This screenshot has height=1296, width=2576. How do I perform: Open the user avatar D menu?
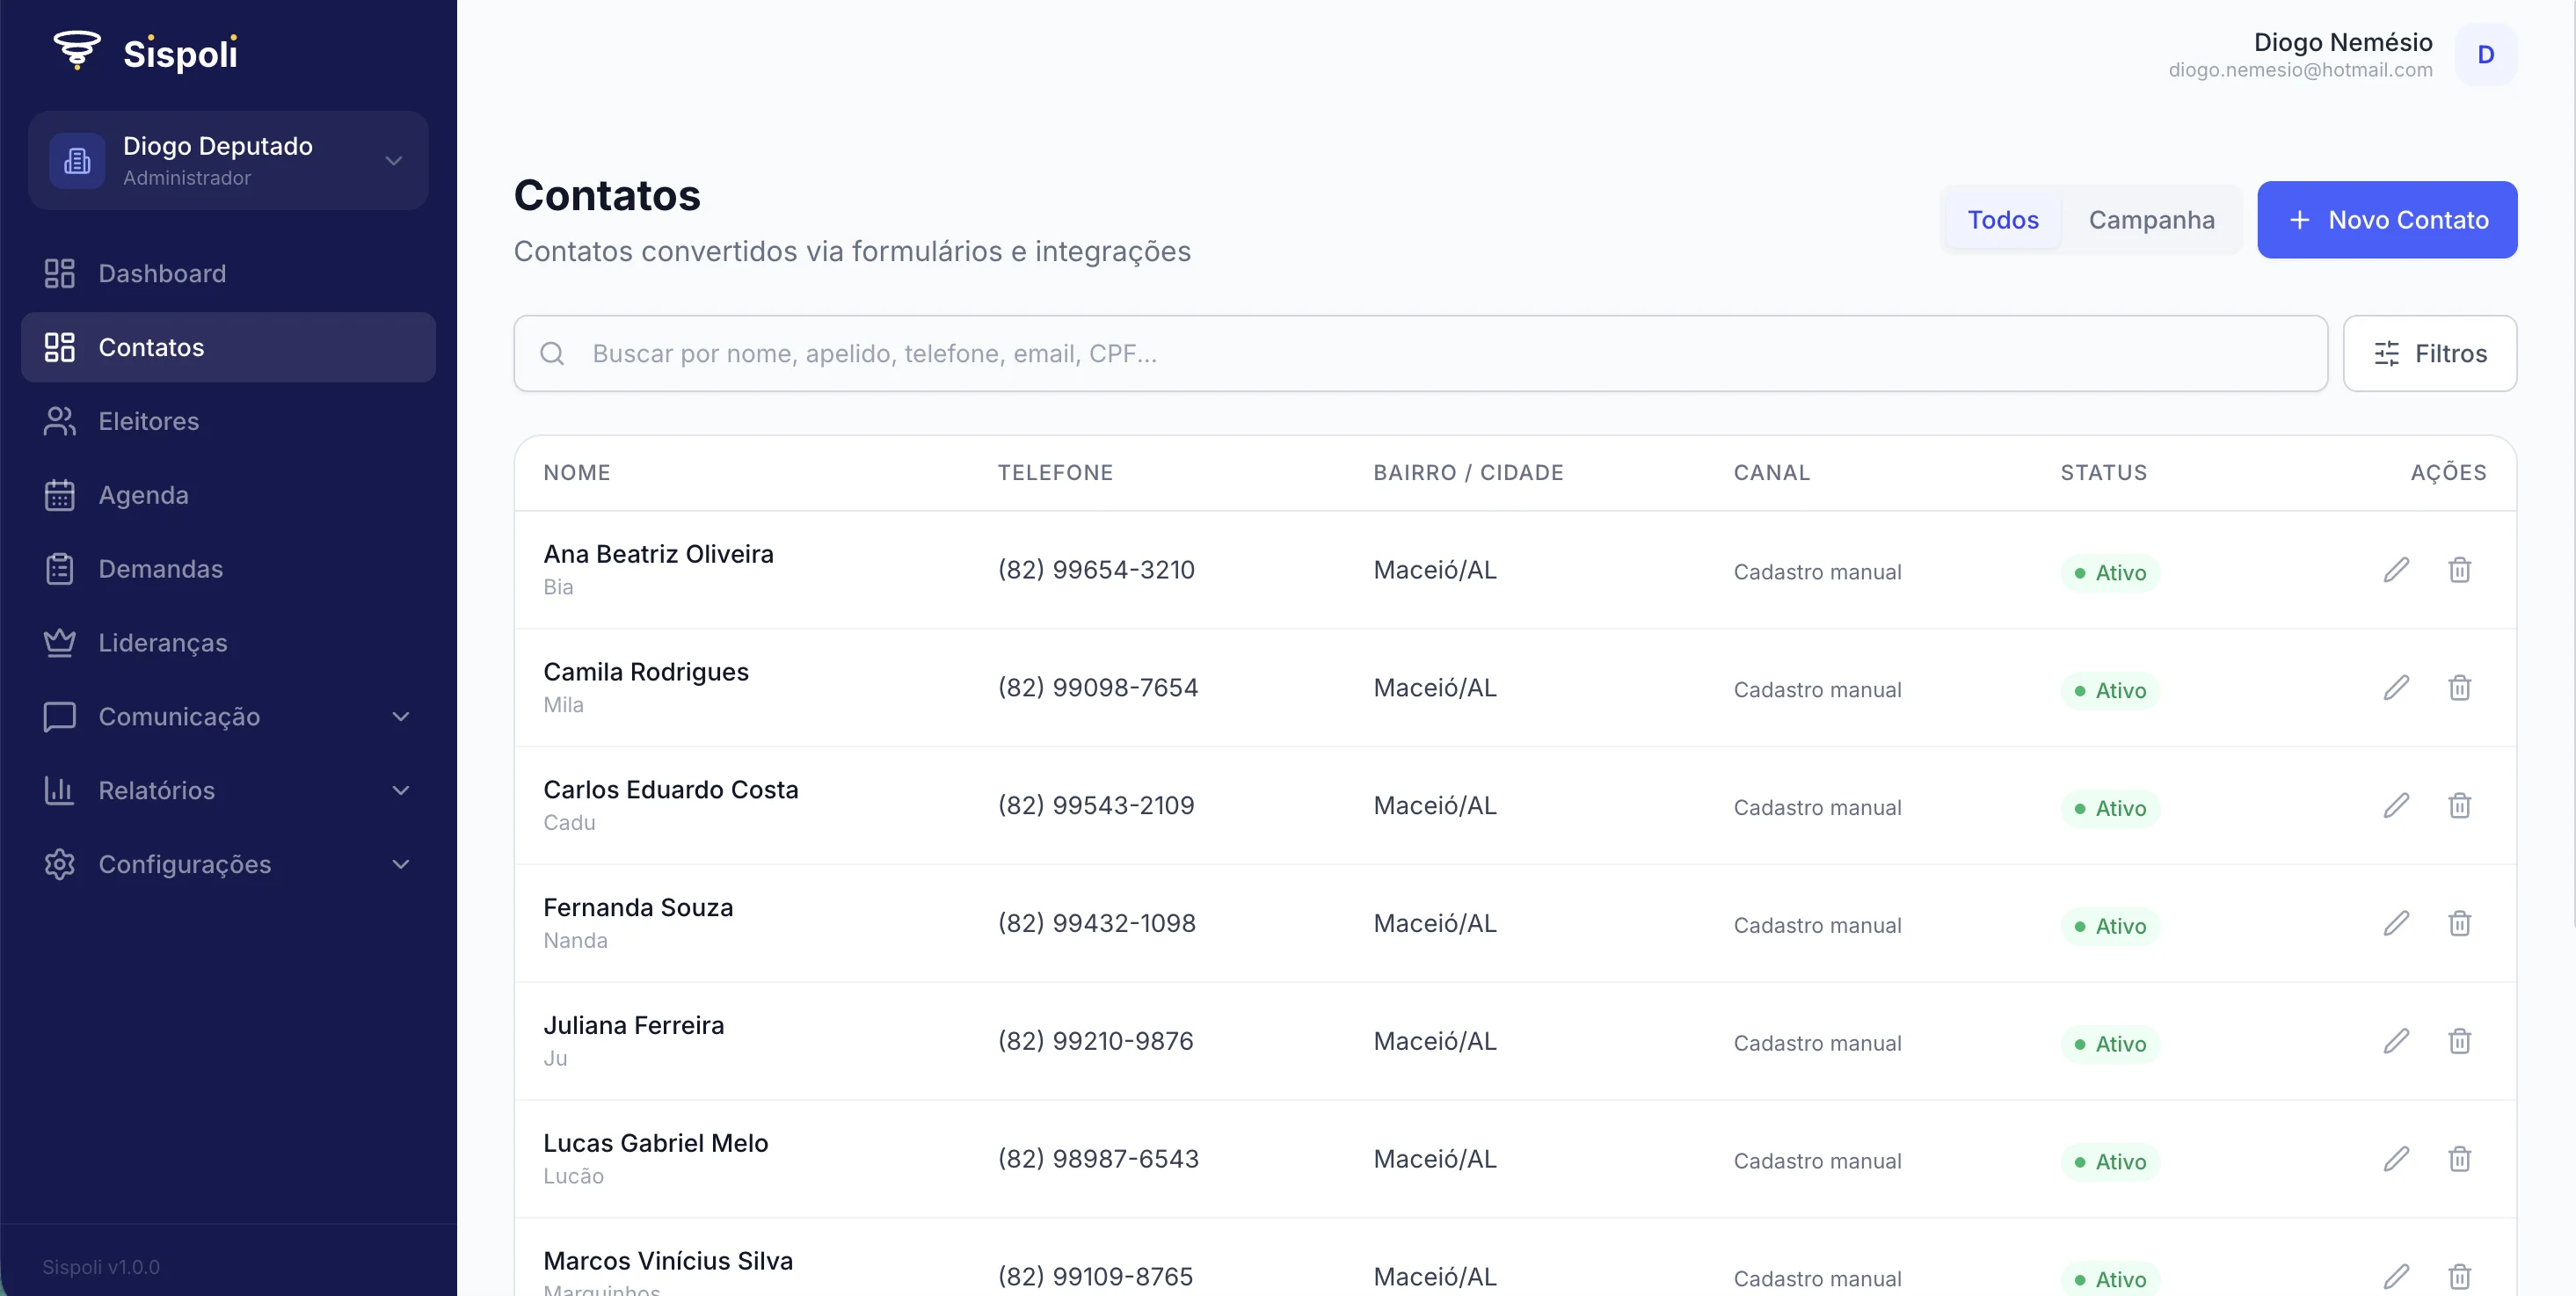point(2486,54)
